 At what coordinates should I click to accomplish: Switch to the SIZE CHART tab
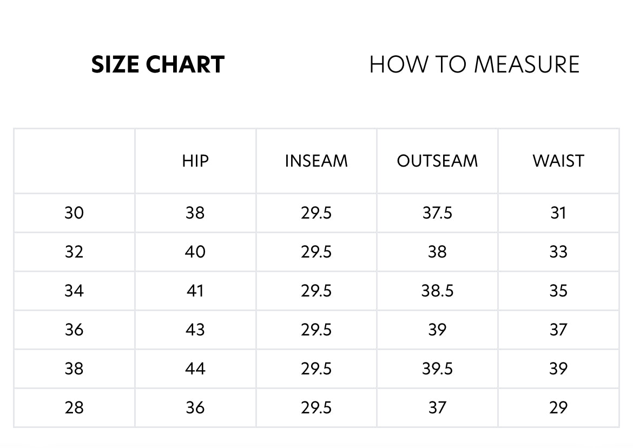(x=157, y=65)
